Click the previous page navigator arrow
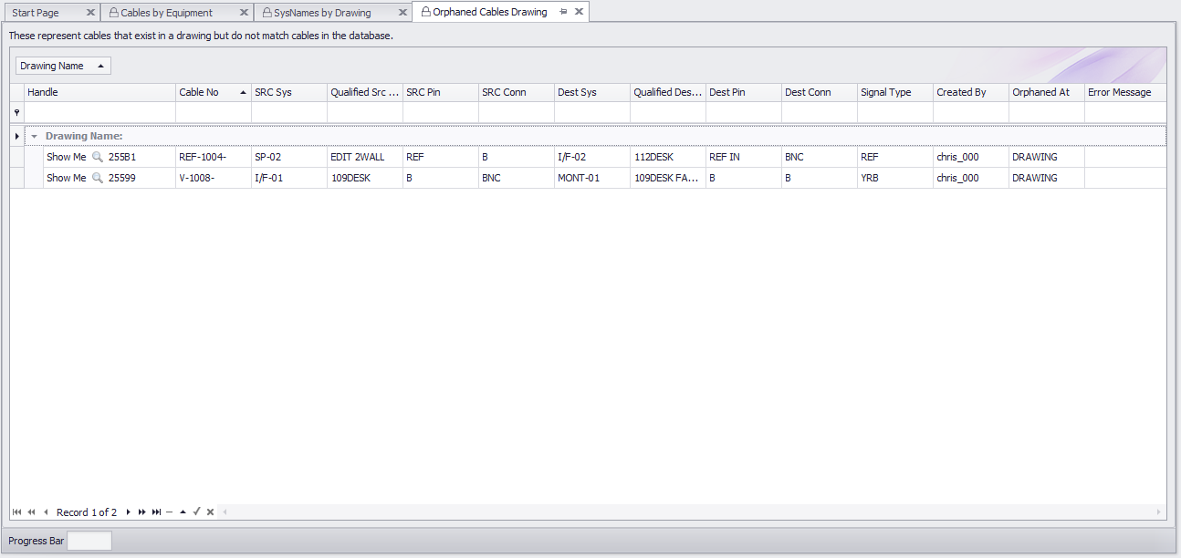1181x558 pixels. pos(31,512)
